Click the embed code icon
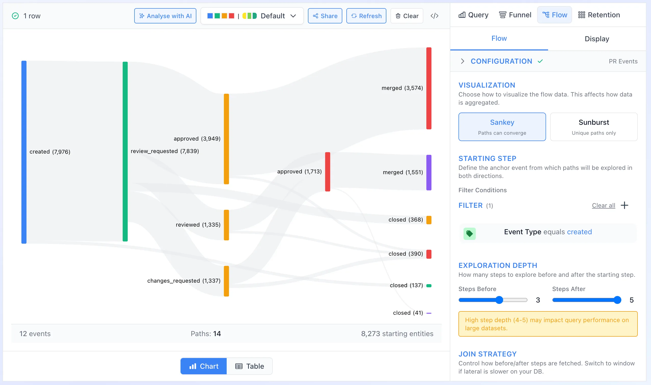The width and height of the screenshot is (651, 385). (434, 16)
